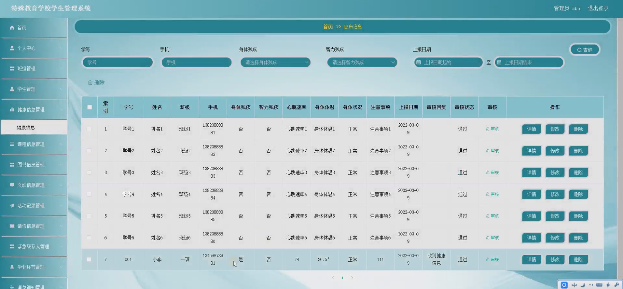Click the 审核 edit icon for row 学号3

point(487,172)
